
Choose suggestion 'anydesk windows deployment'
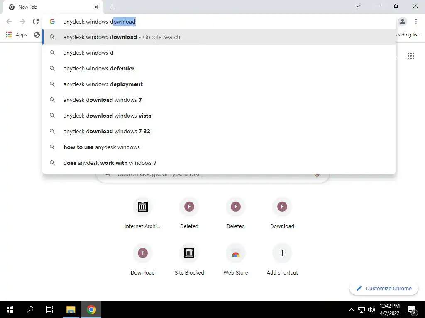(219, 84)
